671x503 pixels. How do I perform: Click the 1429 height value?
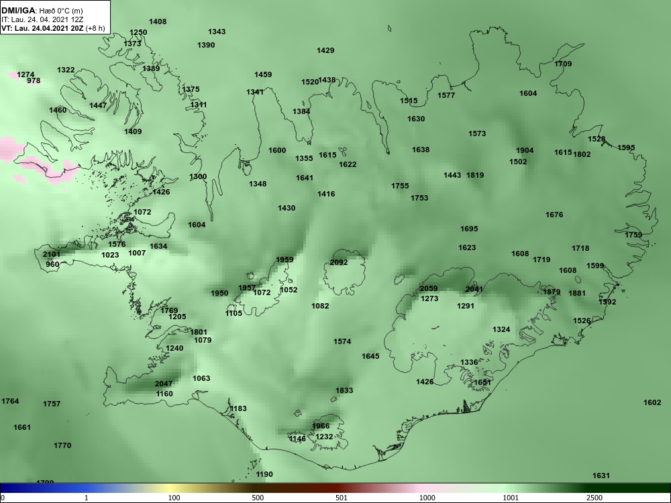[x=325, y=50]
